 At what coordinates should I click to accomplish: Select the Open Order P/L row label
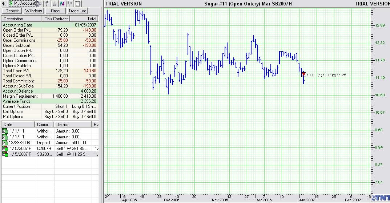click(17, 30)
